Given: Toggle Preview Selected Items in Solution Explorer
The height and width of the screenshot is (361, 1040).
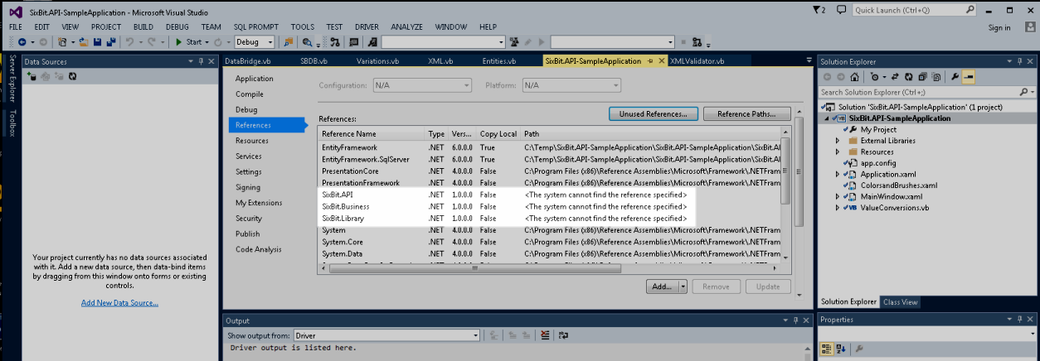Looking at the screenshot, I should pos(968,77).
